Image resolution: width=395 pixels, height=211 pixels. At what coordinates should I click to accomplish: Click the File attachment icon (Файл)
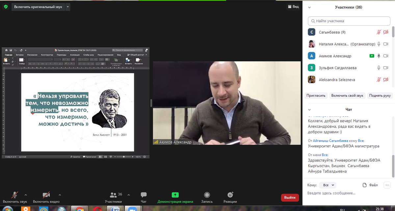(x=370, y=185)
